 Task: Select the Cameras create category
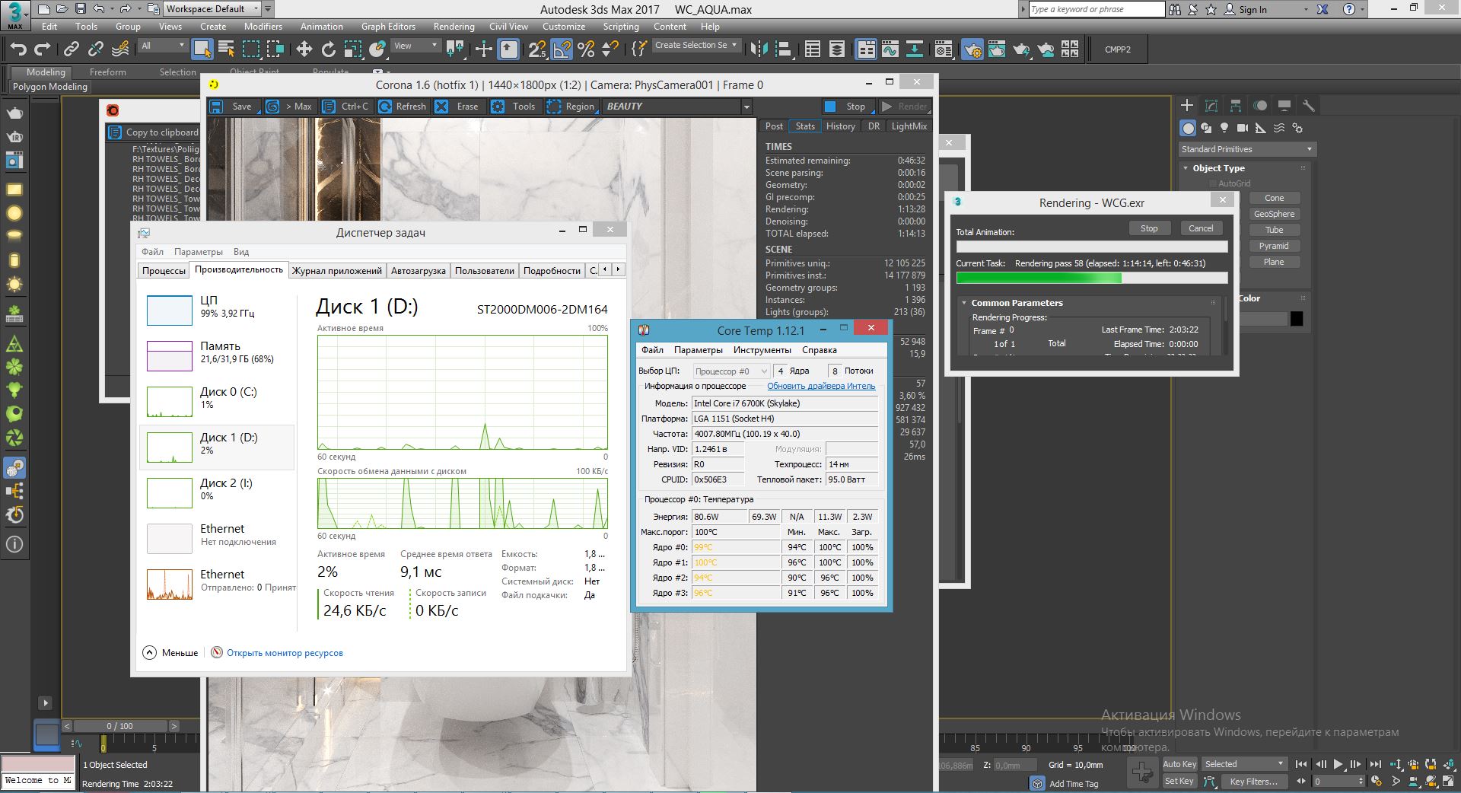click(x=1243, y=128)
